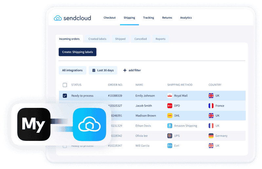This screenshot has width=262, height=169.
Task: Click the Amazon Shipping method text
Action: tap(186, 126)
